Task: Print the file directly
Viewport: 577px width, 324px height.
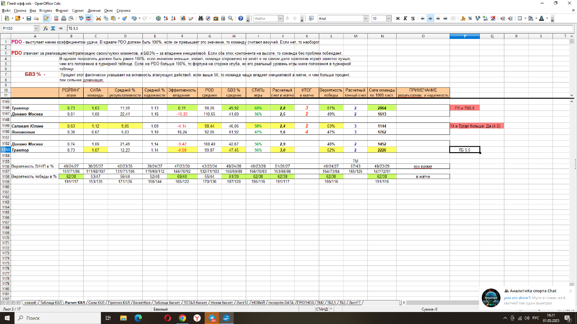Action: (63, 18)
